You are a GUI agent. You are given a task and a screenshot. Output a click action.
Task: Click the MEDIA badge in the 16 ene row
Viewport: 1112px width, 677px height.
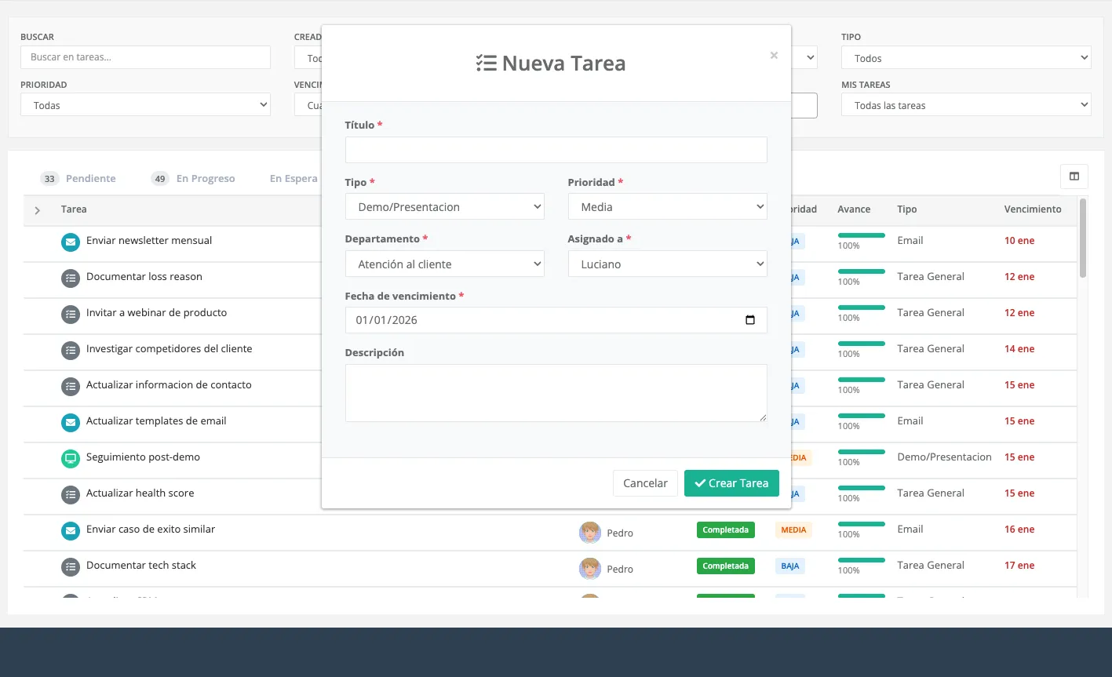[793, 530]
